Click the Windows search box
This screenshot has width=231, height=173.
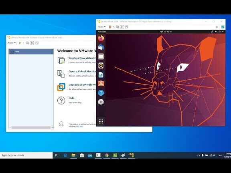click(26, 155)
